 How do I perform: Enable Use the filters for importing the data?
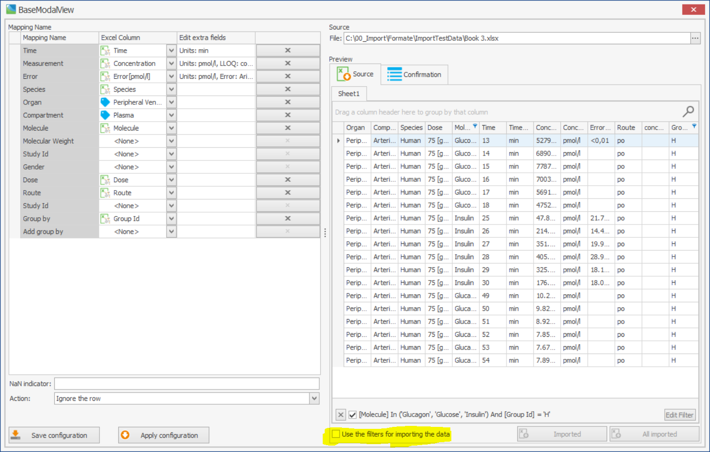pyautogui.click(x=337, y=435)
